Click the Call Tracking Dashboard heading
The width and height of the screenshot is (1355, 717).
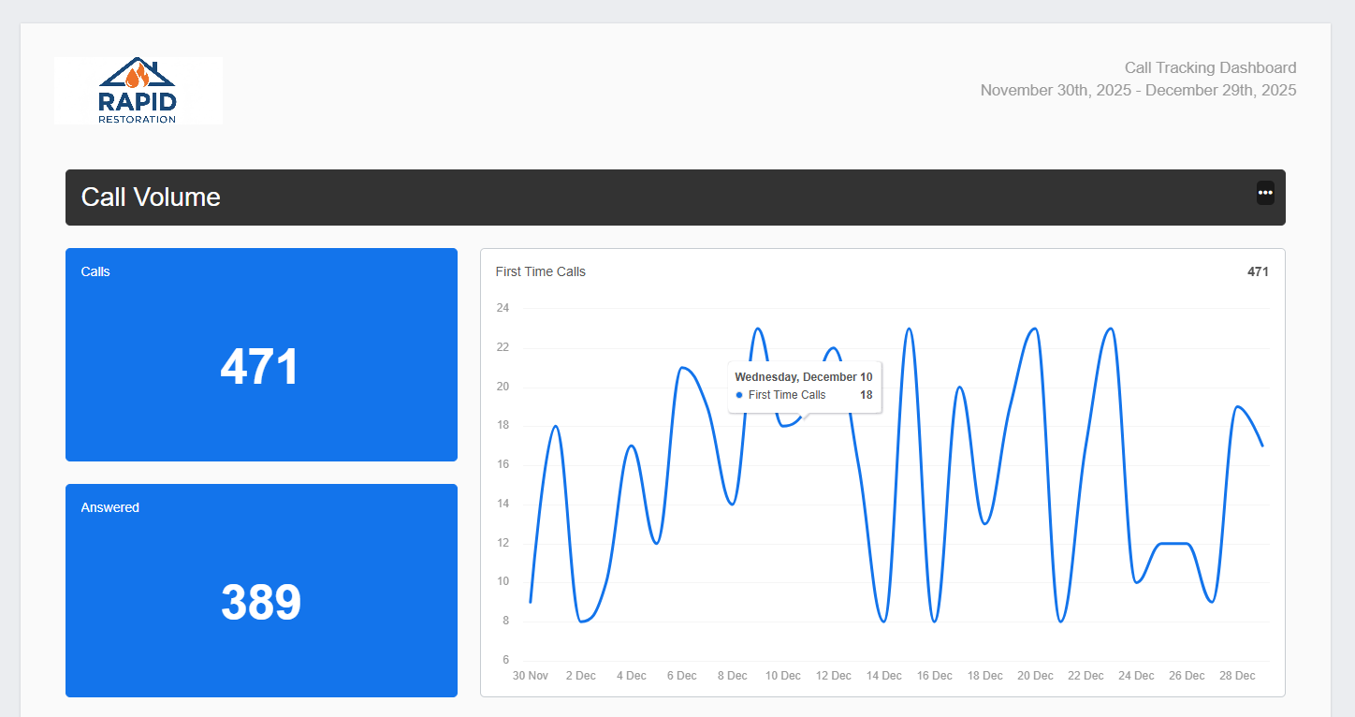(1210, 67)
